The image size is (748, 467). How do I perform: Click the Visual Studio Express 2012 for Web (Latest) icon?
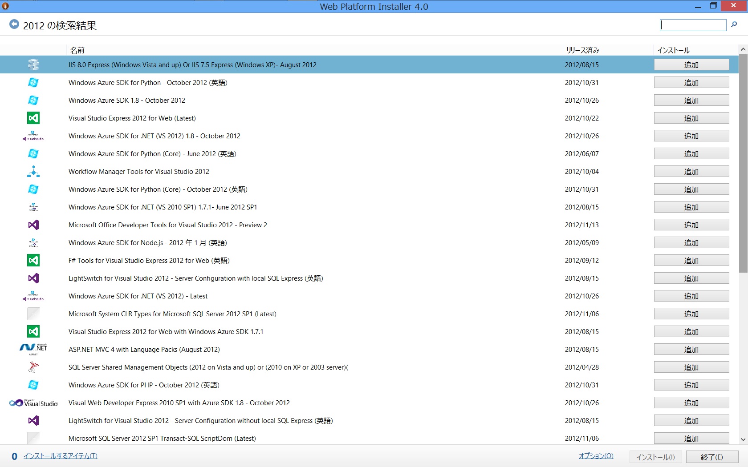pos(33,118)
